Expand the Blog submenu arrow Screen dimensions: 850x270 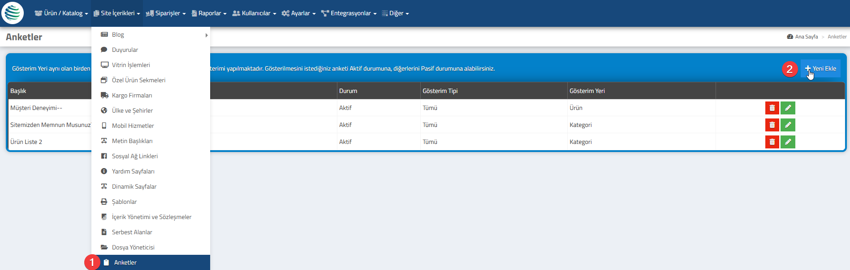(x=206, y=35)
